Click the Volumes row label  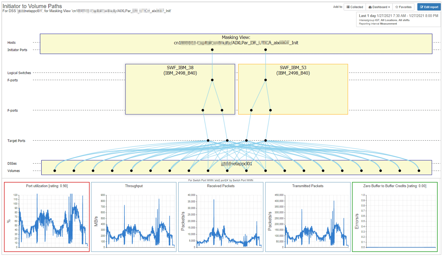pos(14,171)
